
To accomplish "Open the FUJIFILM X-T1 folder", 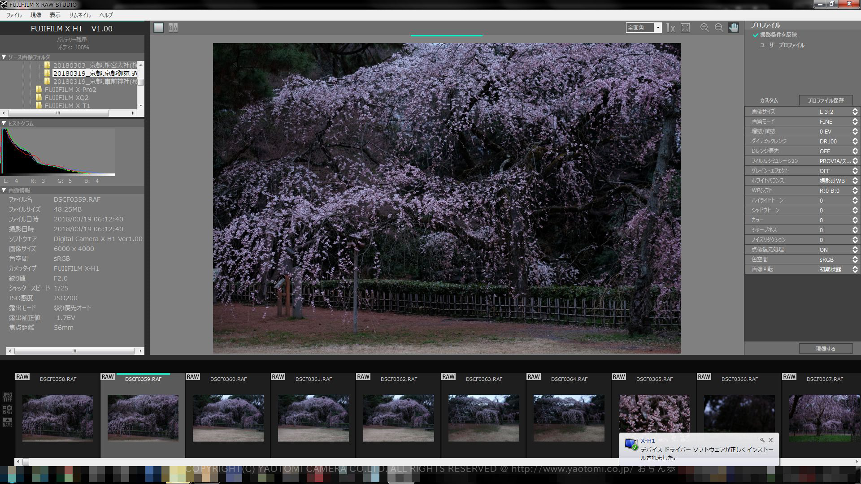I will [x=67, y=106].
